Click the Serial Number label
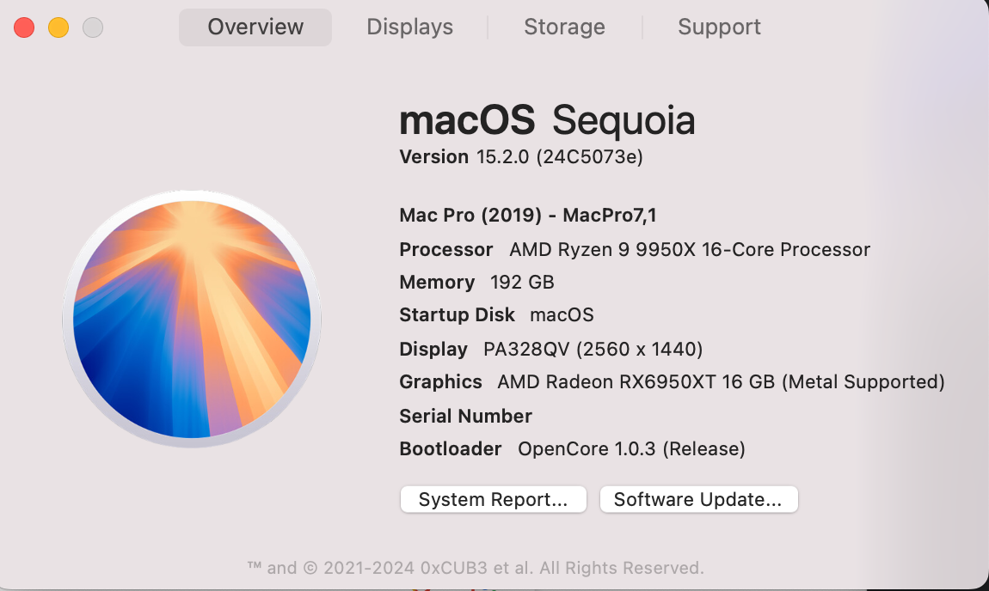 point(465,417)
